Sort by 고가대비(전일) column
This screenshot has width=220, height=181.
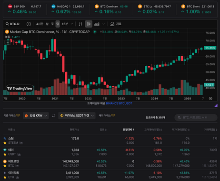pyautogui.click(x=153, y=130)
